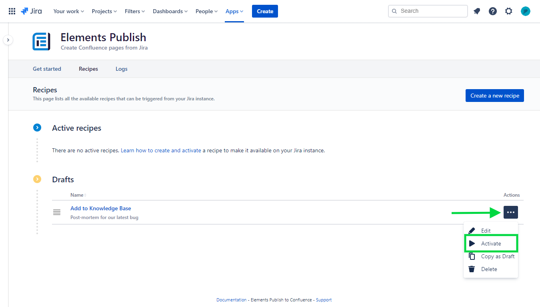Open the Documentation link
540x307 pixels.
coord(231,299)
